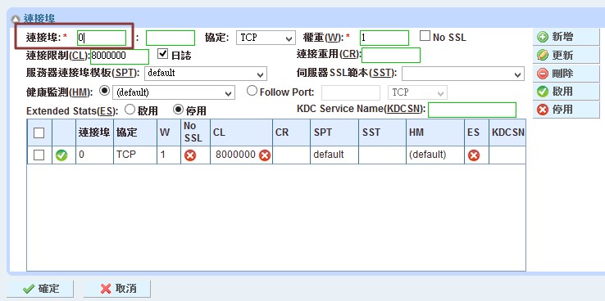Click the HM column header

434,133
